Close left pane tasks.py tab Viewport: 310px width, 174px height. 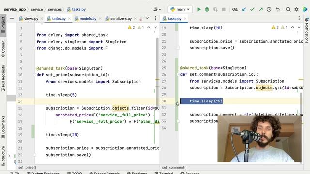pyautogui.click(x=69, y=19)
